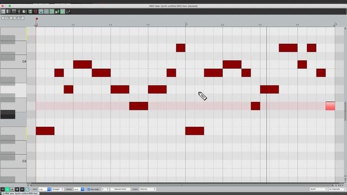
Task: Select the highest note just before measure 2
Action: (181, 48)
